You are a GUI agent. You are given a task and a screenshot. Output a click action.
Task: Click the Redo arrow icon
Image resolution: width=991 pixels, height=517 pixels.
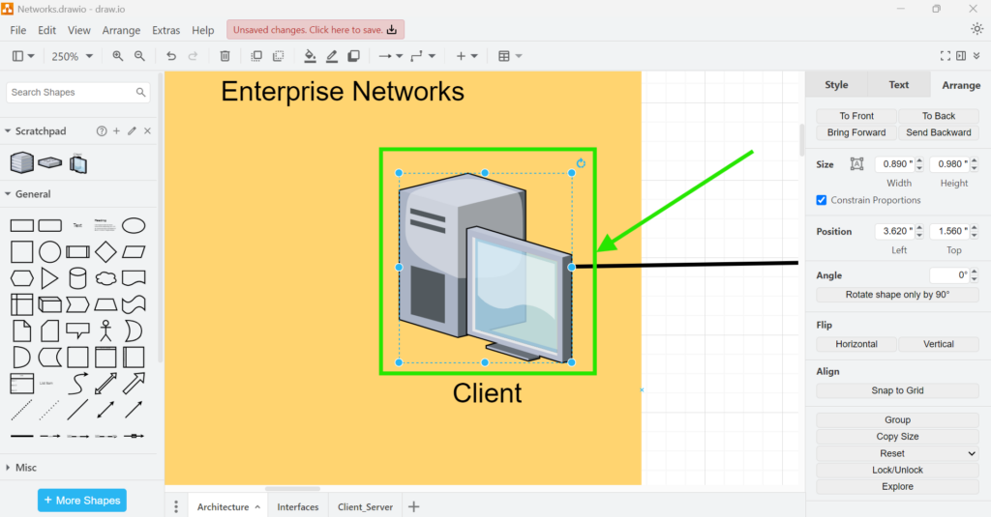point(193,56)
